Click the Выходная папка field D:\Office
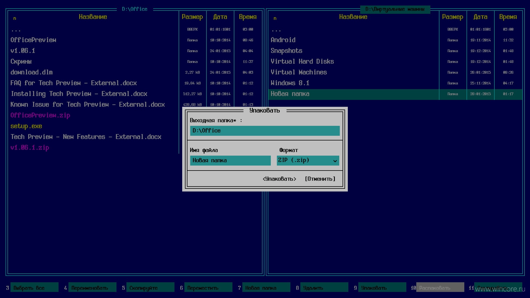Viewport: 530px width, 298px height. coord(265,131)
